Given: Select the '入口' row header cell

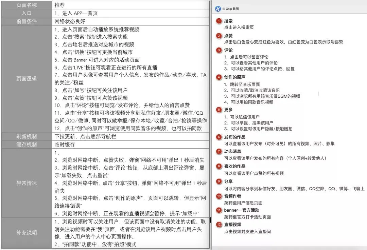Looking at the screenshot, I should (27, 13).
